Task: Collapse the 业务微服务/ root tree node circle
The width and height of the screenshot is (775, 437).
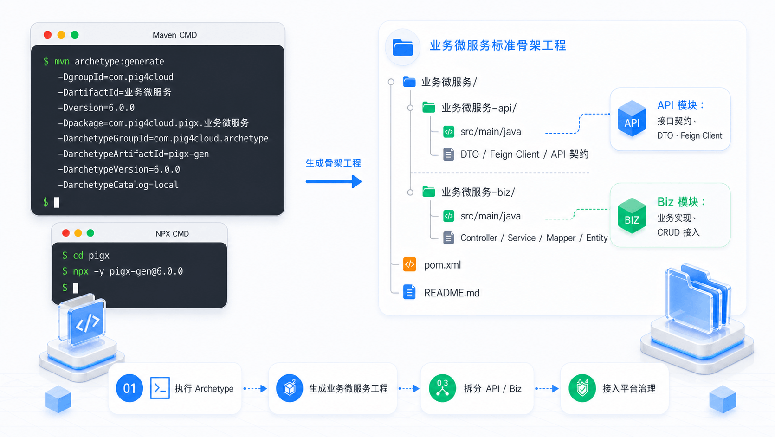Action: [x=391, y=82]
